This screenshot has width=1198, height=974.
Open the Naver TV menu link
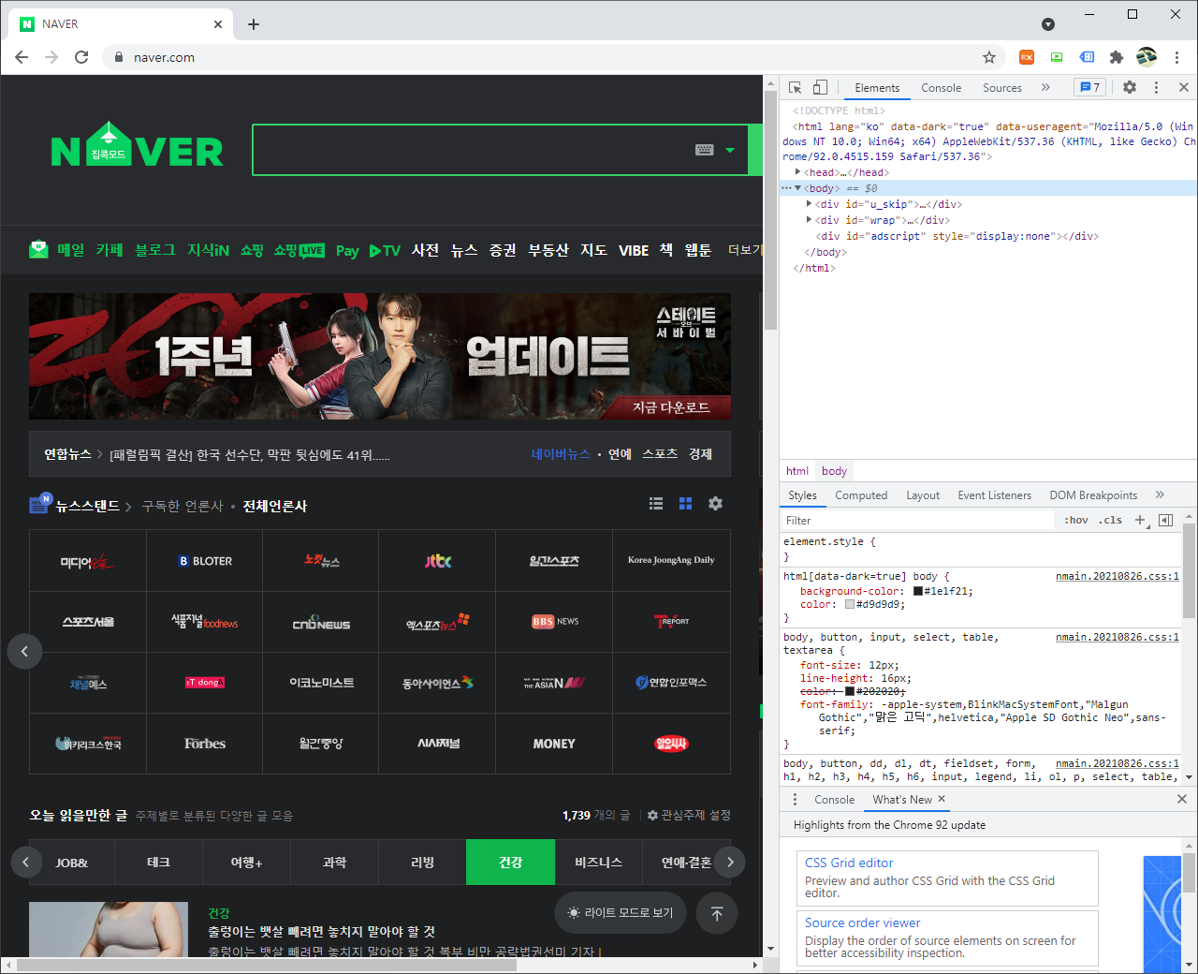(385, 250)
